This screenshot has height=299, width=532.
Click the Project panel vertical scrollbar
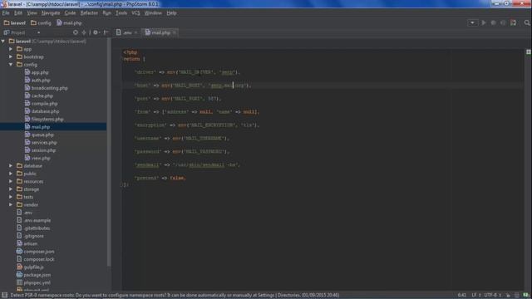109,153
